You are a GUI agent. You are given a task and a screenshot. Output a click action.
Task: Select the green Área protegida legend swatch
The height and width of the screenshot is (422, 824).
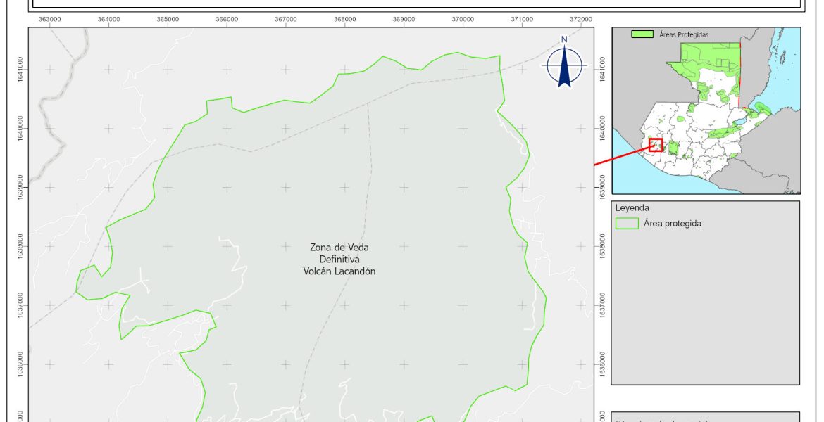pos(626,224)
